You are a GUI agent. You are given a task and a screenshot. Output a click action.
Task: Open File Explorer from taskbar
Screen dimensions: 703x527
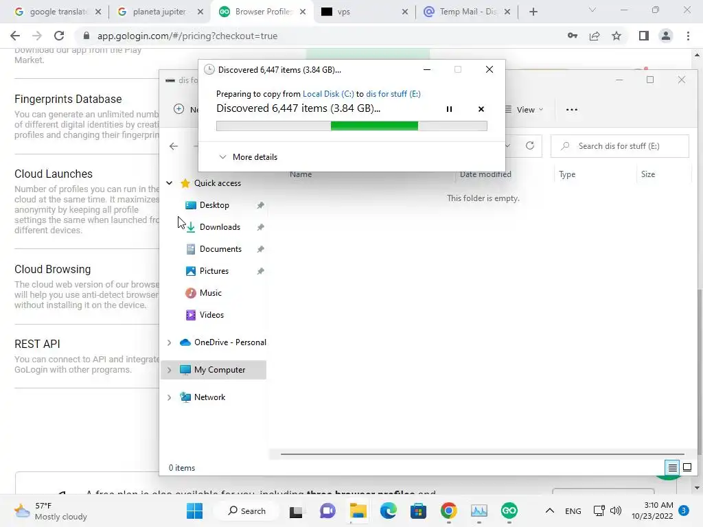tap(358, 511)
